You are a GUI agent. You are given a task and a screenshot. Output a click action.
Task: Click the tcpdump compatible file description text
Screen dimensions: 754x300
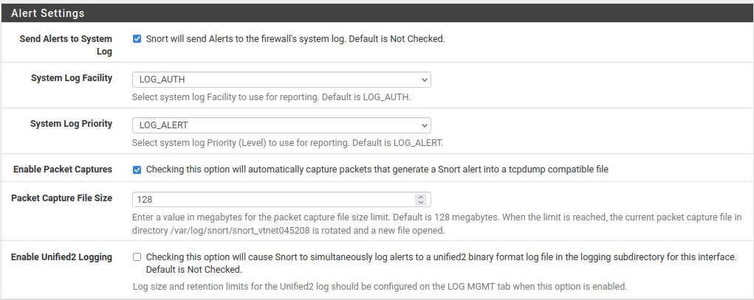coord(377,170)
